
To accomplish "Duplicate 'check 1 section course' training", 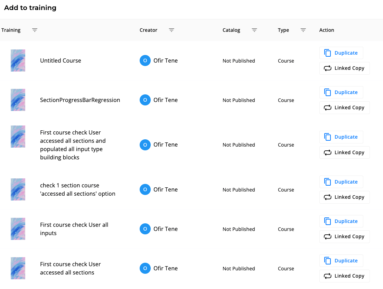I will (x=341, y=182).
